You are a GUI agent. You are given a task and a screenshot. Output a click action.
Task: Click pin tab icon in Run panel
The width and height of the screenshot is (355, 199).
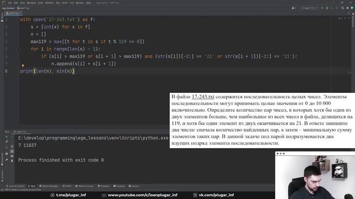pyautogui.click(x=7, y=160)
